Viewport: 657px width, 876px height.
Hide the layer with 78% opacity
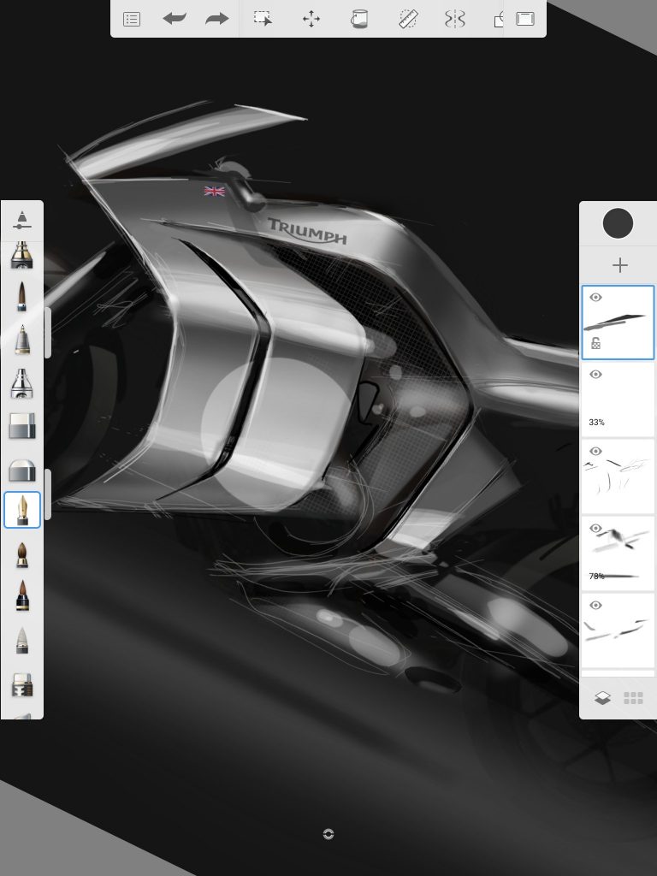point(596,529)
